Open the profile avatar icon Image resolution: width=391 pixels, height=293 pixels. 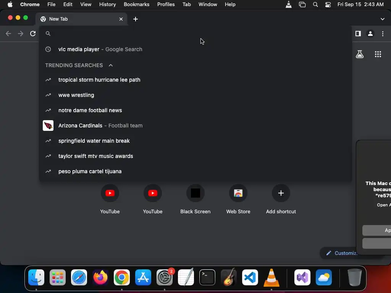[370, 34]
